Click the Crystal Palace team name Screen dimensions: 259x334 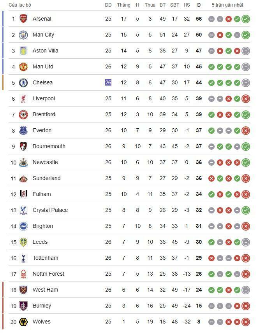pyautogui.click(x=50, y=210)
